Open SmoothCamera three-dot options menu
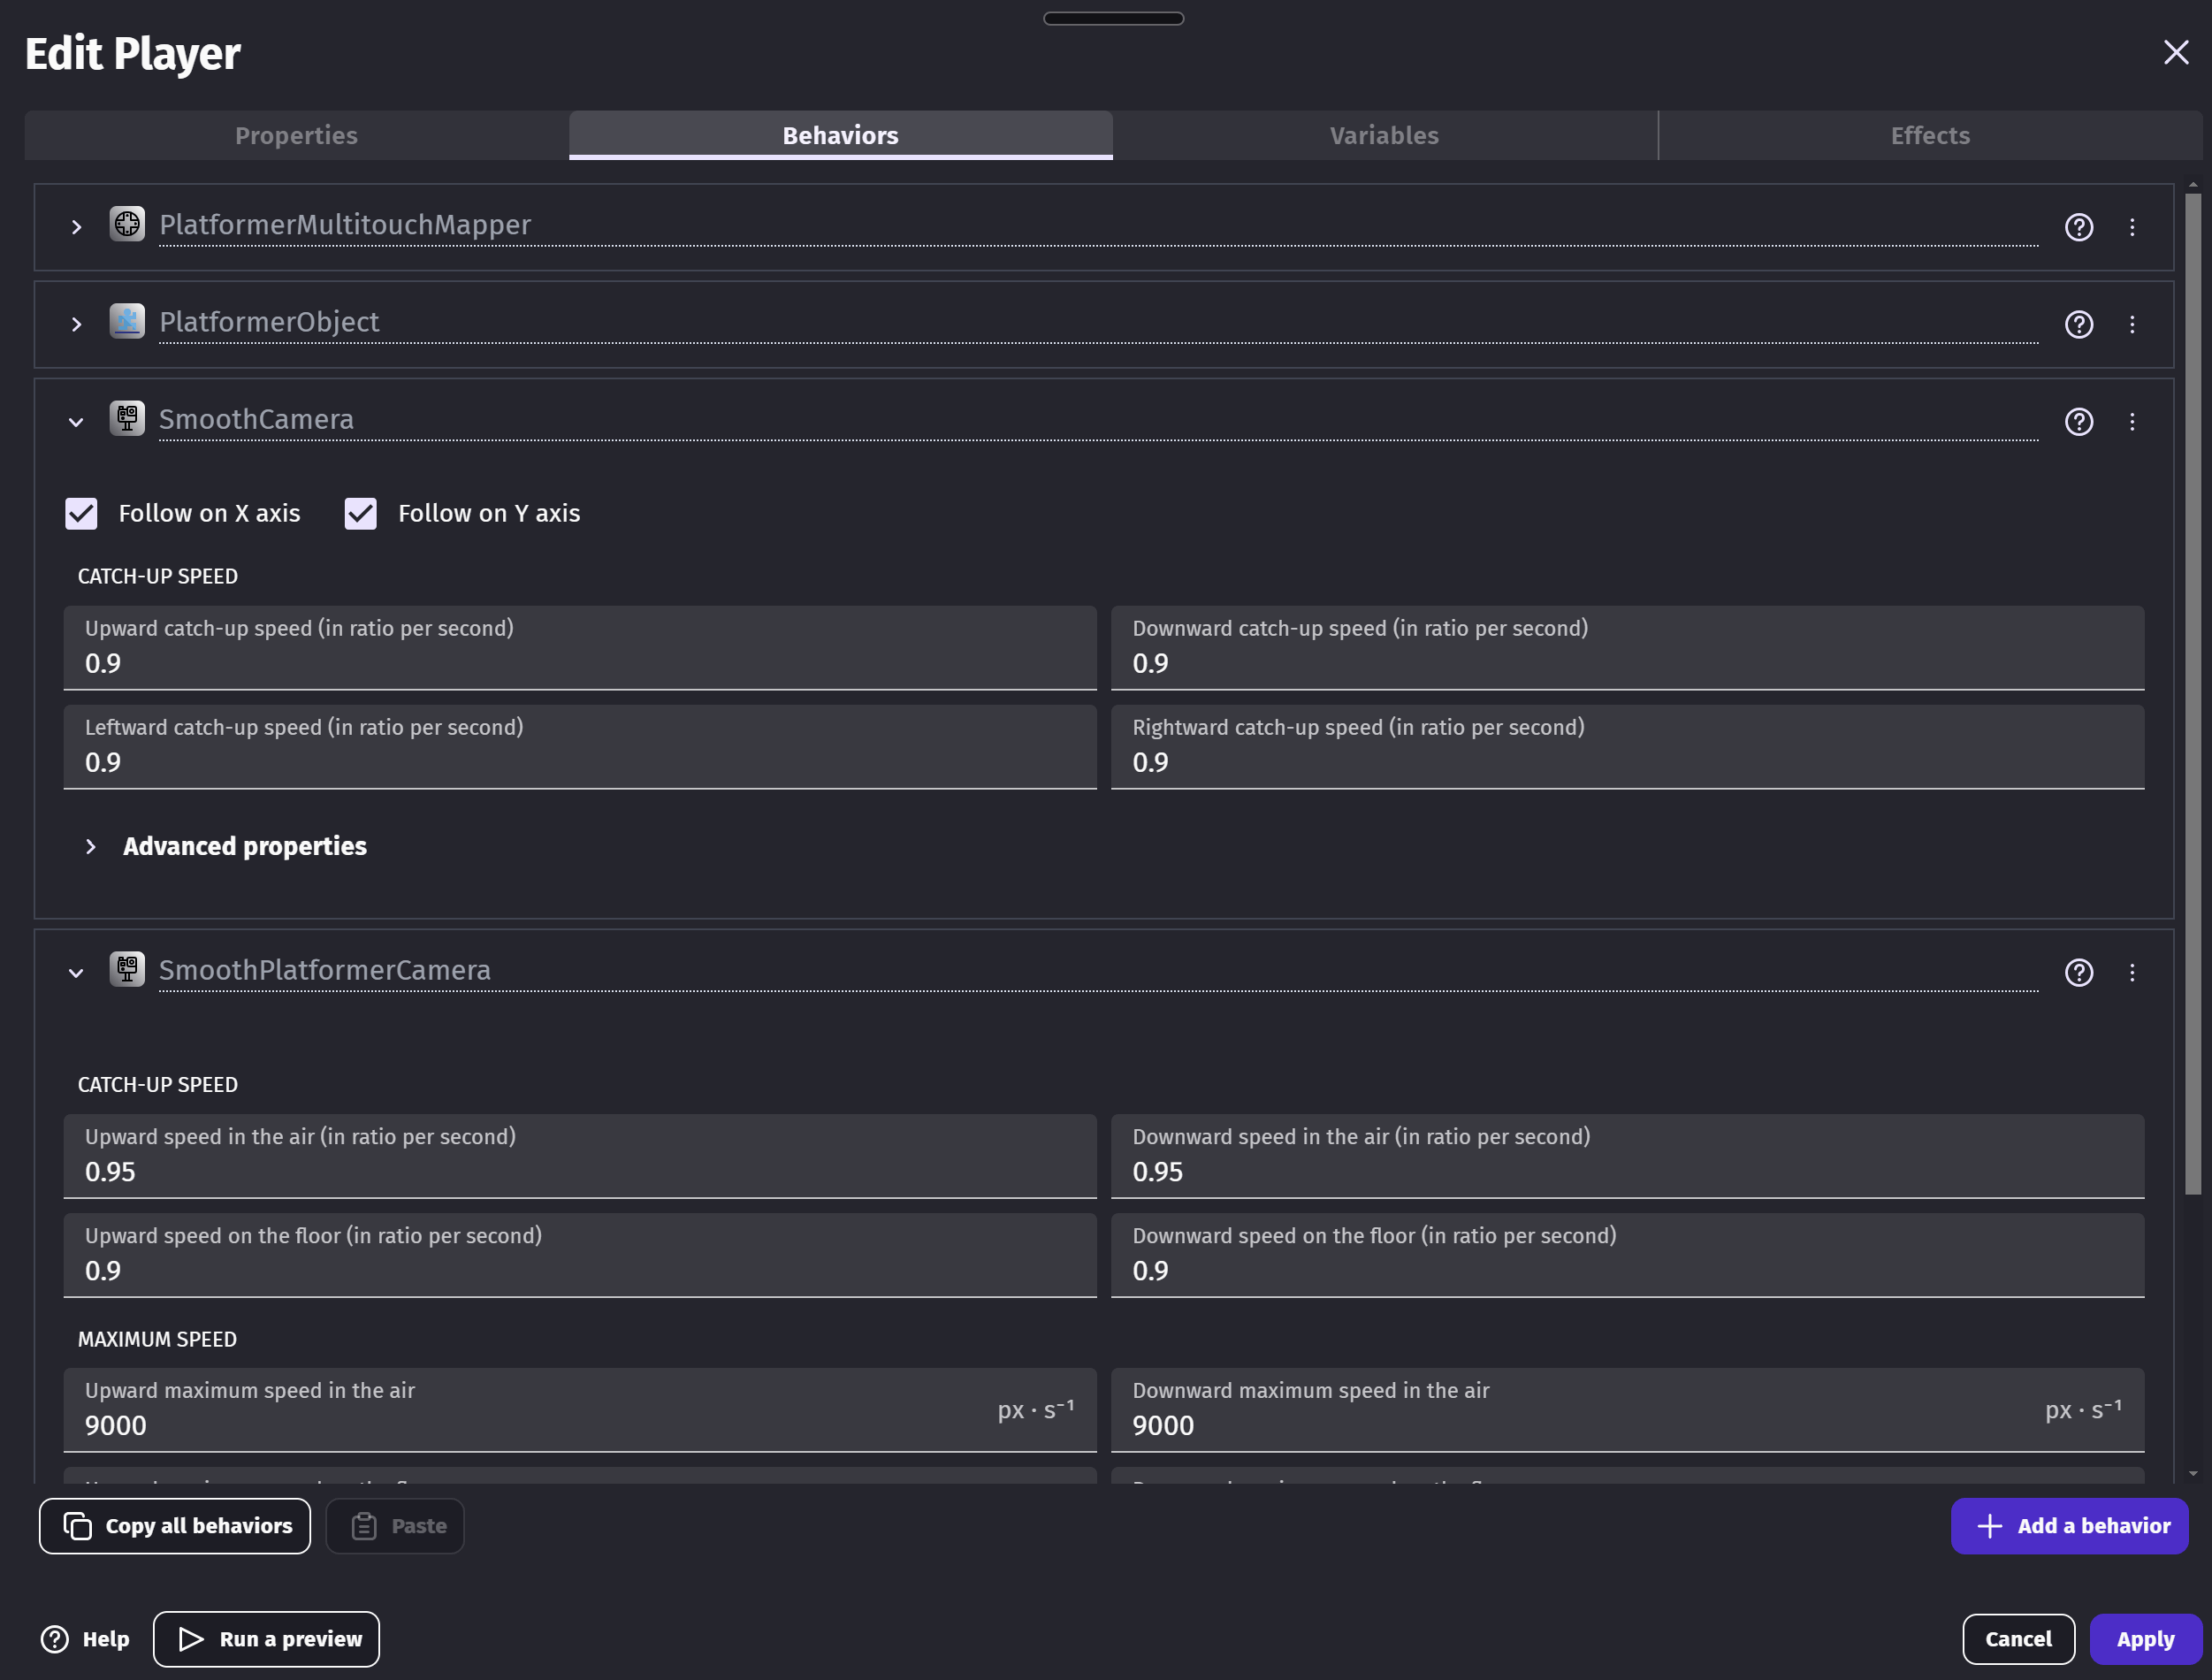This screenshot has height=1680, width=2212. coord(2131,421)
